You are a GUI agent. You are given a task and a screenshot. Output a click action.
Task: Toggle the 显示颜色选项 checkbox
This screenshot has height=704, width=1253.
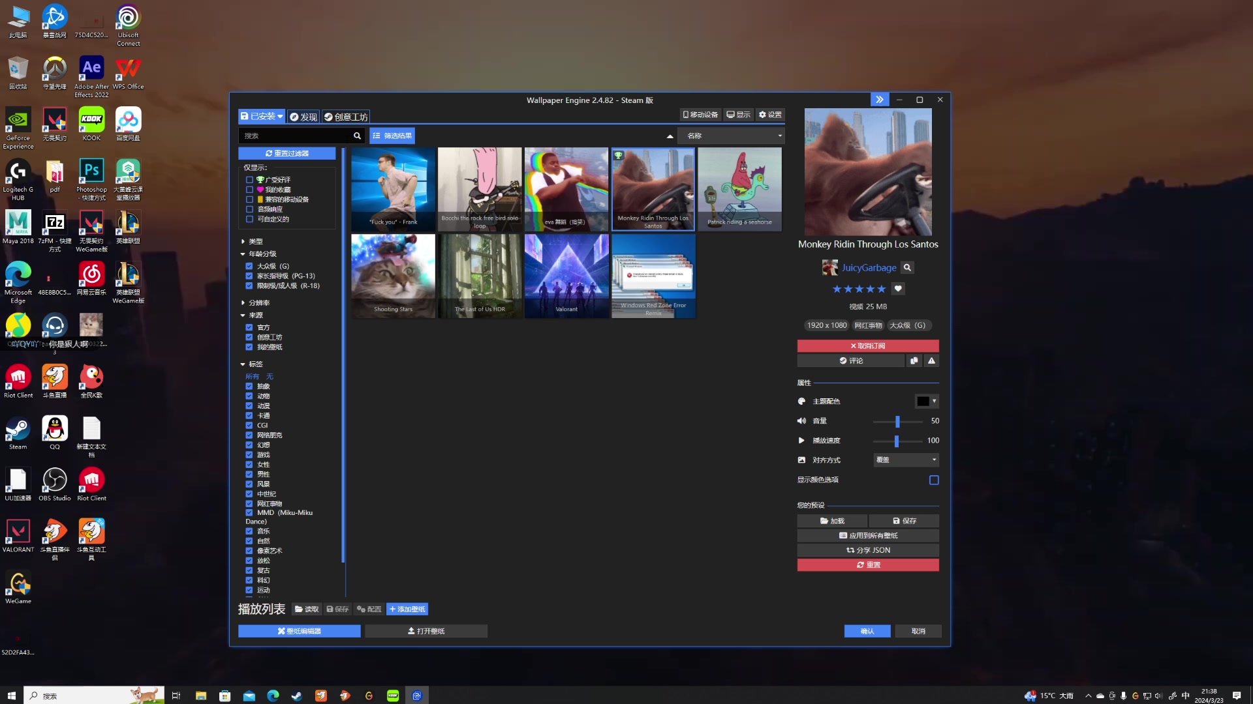pos(934,480)
